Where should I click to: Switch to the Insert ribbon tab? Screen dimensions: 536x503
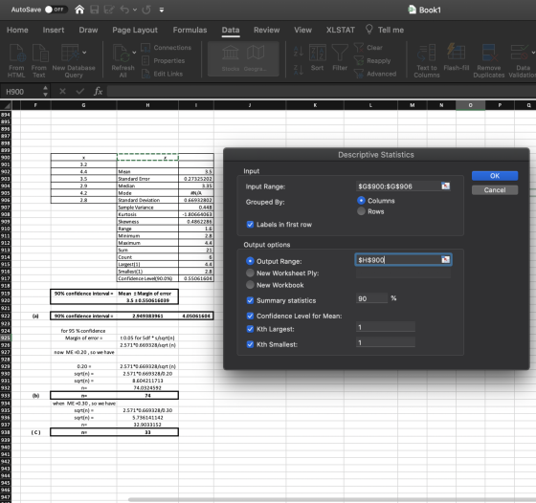click(54, 30)
